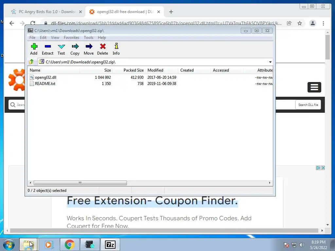Open Windows Explorer from the taskbar
The image size is (335, 251).
[x=29, y=244]
